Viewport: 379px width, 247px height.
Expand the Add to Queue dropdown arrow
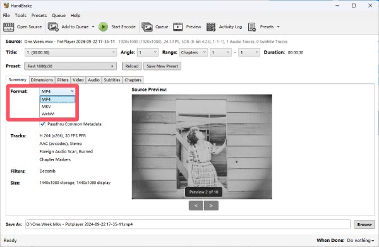[93, 26]
